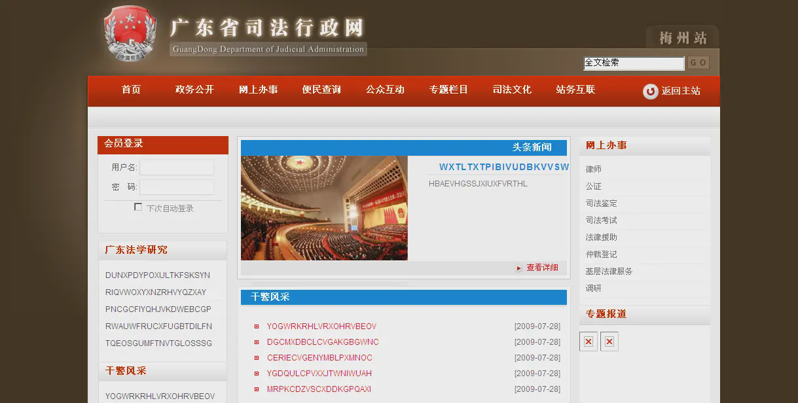Click the 返回主站 circular arrow icon

click(x=650, y=92)
